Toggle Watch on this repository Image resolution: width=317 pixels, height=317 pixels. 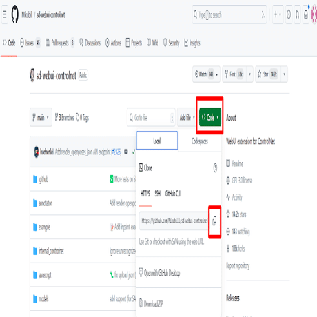click(206, 74)
